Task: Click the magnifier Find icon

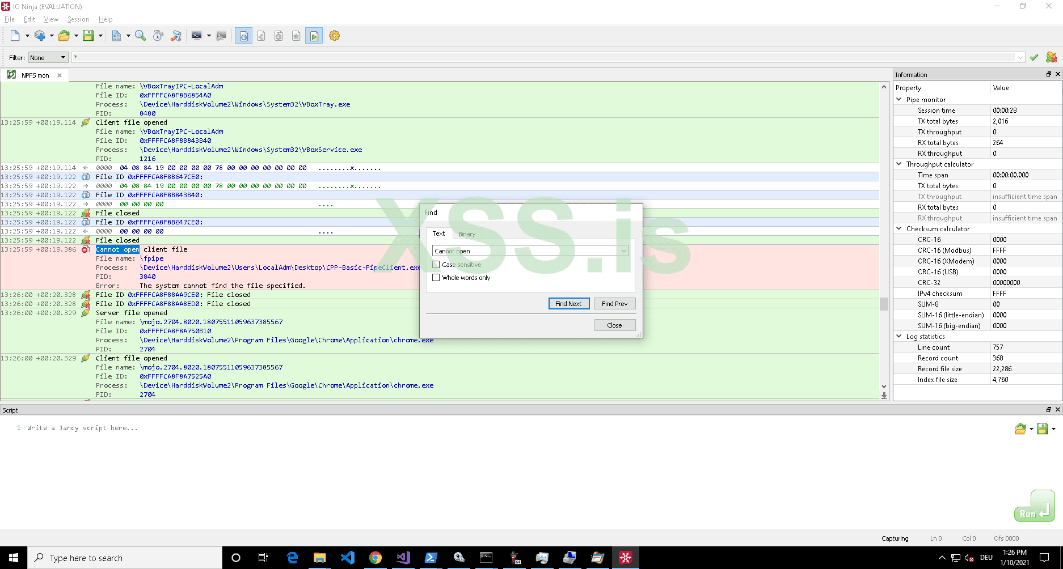Action: pos(140,36)
